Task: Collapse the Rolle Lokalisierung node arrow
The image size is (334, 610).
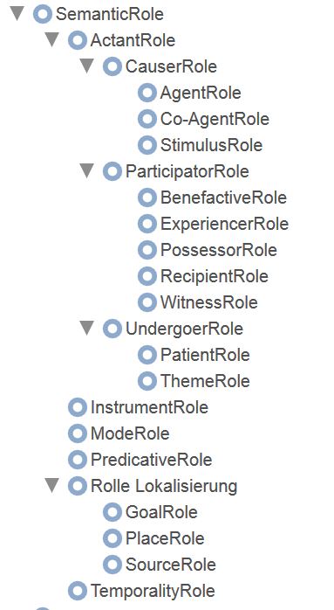Action: (51, 485)
